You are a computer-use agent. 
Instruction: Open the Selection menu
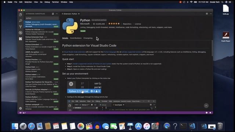click(x=28, y=2)
